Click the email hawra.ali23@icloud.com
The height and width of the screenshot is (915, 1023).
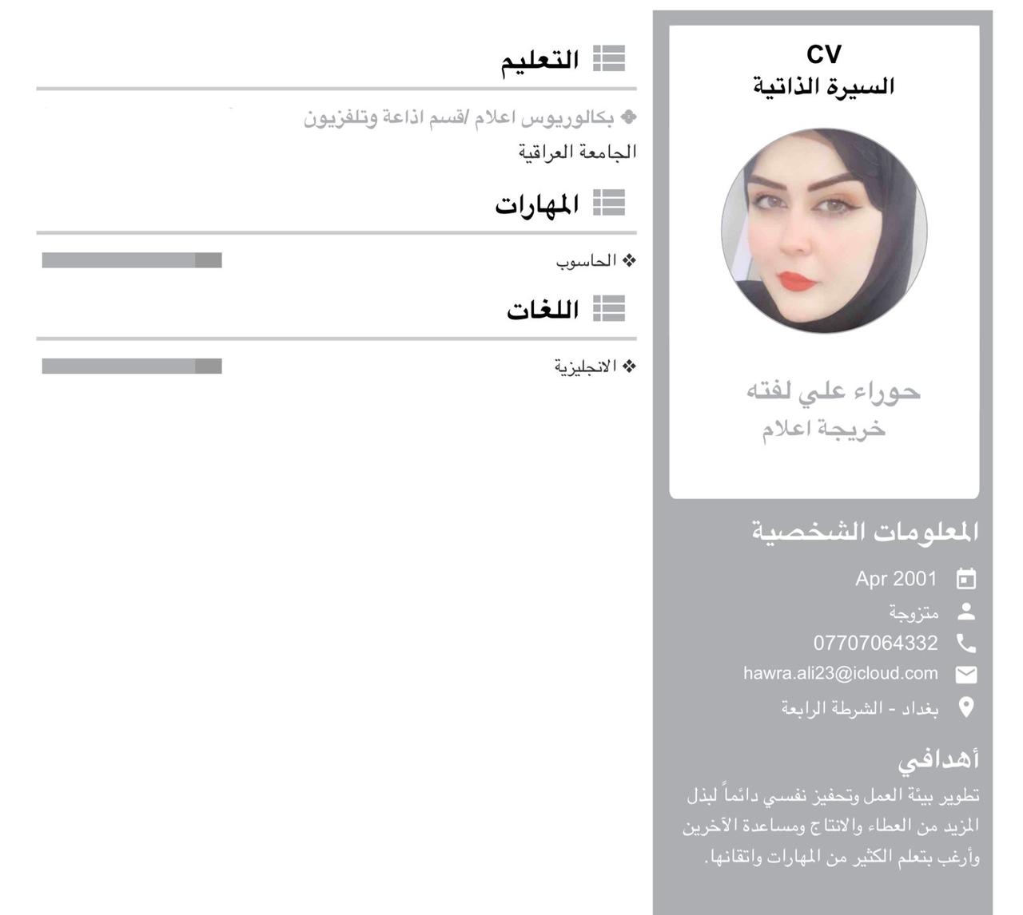(841, 673)
